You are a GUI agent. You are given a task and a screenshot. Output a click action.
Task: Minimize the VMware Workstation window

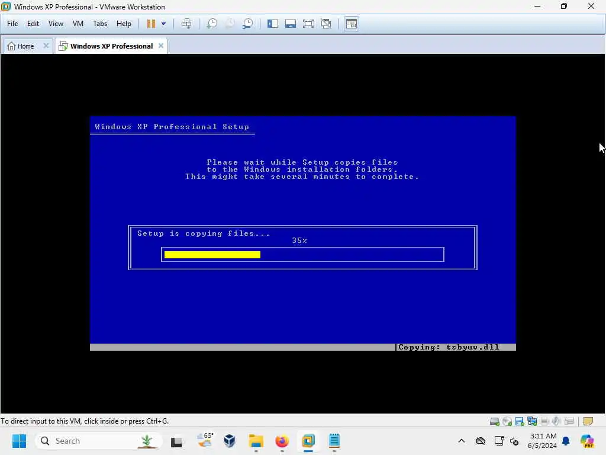coord(537,7)
